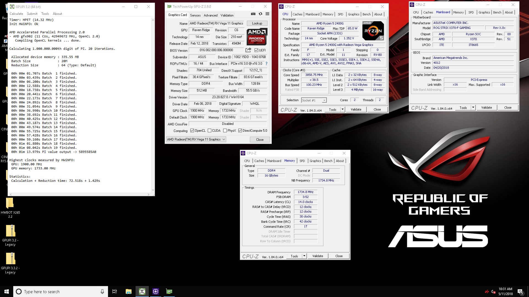Open Task View in taskbar
The image size is (529, 297).
(x=115, y=291)
